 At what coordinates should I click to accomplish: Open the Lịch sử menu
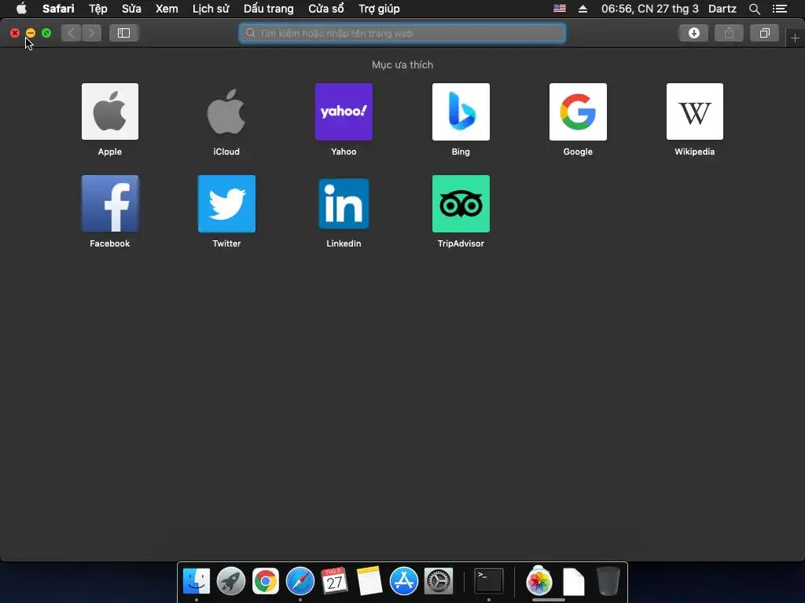pyautogui.click(x=211, y=9)
